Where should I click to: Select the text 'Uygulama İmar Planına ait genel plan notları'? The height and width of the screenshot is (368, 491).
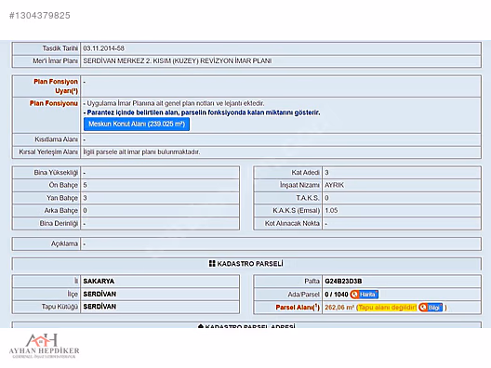151,103
